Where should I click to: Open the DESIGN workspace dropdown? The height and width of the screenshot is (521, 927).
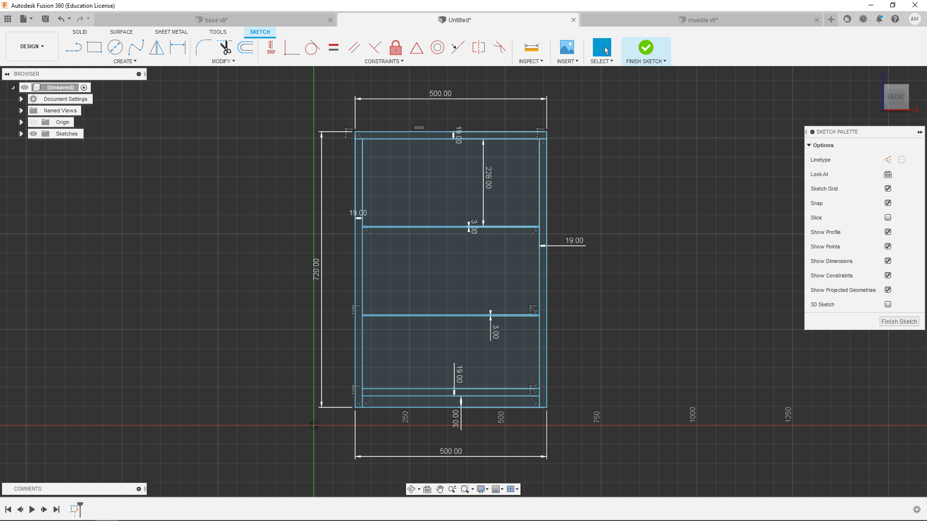point(32,46)
